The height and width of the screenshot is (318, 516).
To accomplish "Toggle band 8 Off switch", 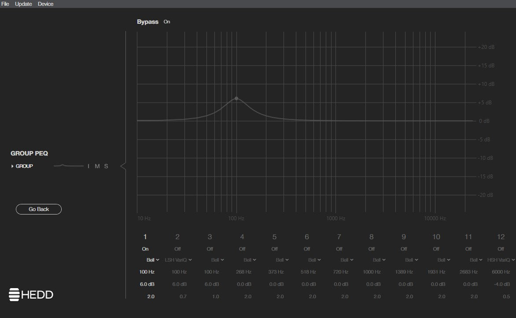I will pyautogui.click(x=371, y=249).
